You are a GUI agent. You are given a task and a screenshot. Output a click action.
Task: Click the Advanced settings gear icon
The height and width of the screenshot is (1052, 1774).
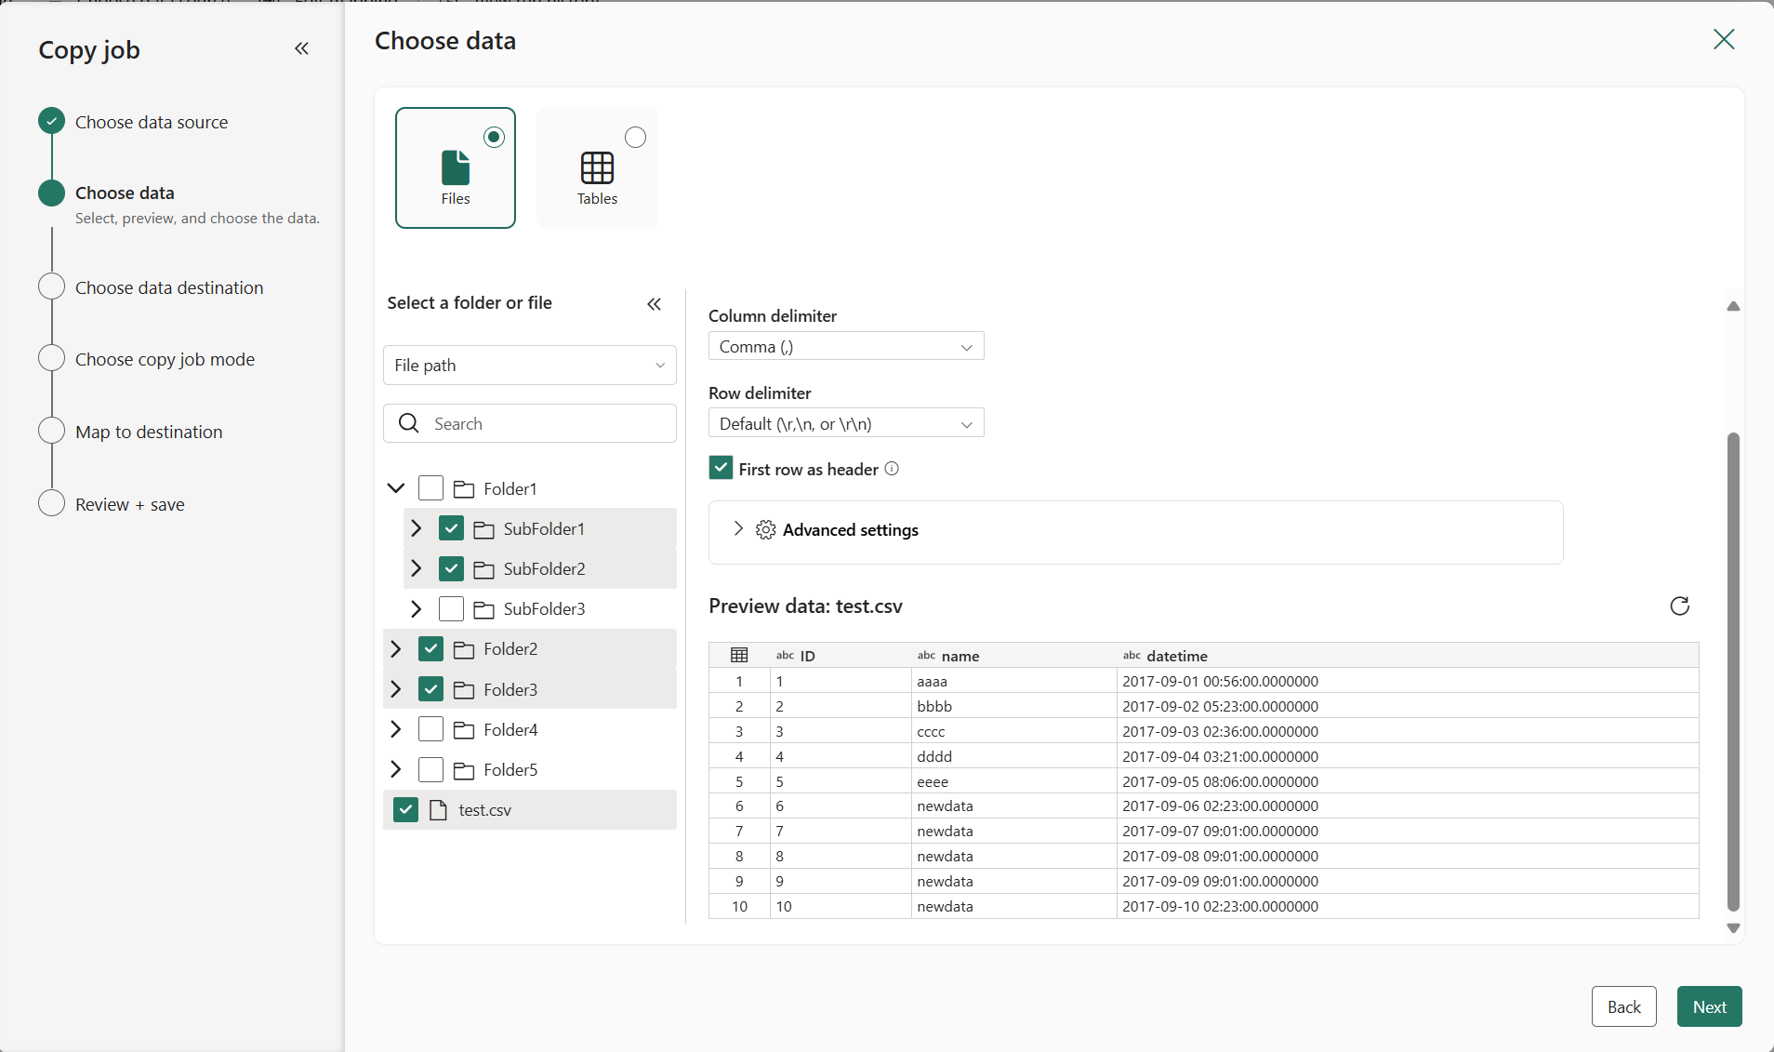click(x=764, y=529)
